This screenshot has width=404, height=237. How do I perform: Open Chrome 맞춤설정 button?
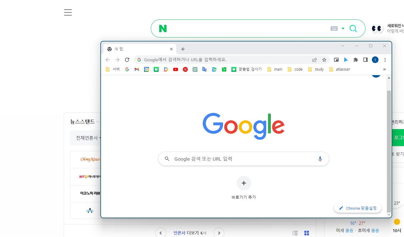tap(358, 208)
